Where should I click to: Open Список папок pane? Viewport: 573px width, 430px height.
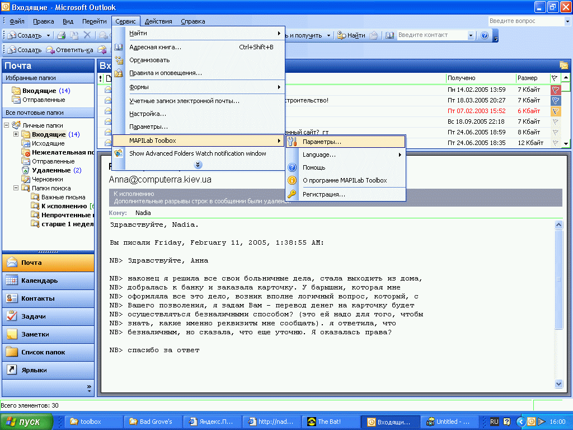(48, 352)
